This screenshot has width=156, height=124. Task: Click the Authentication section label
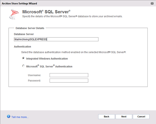[22, 47]
